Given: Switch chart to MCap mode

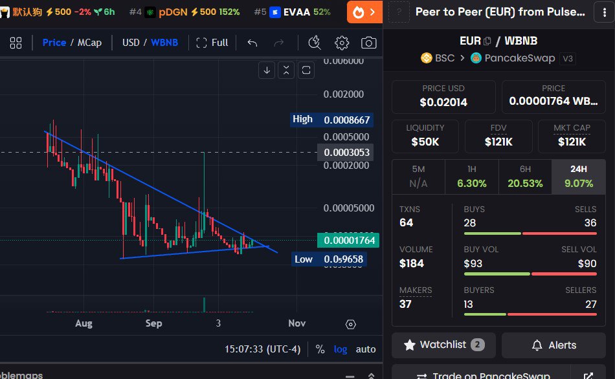Looking at the screenshot, I should click(89, 42).
